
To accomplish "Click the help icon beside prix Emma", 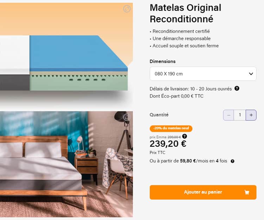I will click(x=184, y=136).
